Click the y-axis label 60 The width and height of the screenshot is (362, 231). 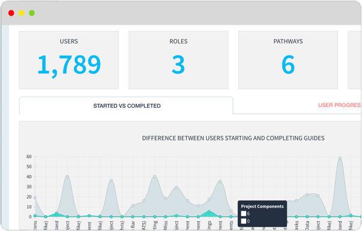29,156
